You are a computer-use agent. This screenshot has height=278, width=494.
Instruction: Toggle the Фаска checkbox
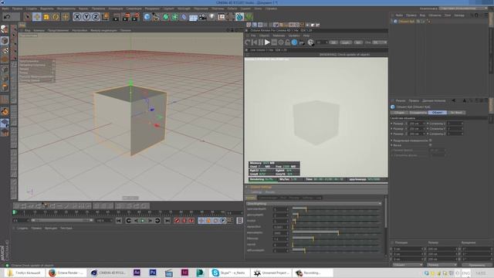431,145
